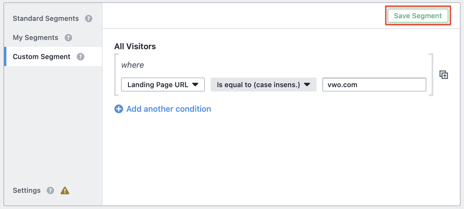Click the help icon next to Custom Segment
Screen dimensions: 464x209
(81, 57)
